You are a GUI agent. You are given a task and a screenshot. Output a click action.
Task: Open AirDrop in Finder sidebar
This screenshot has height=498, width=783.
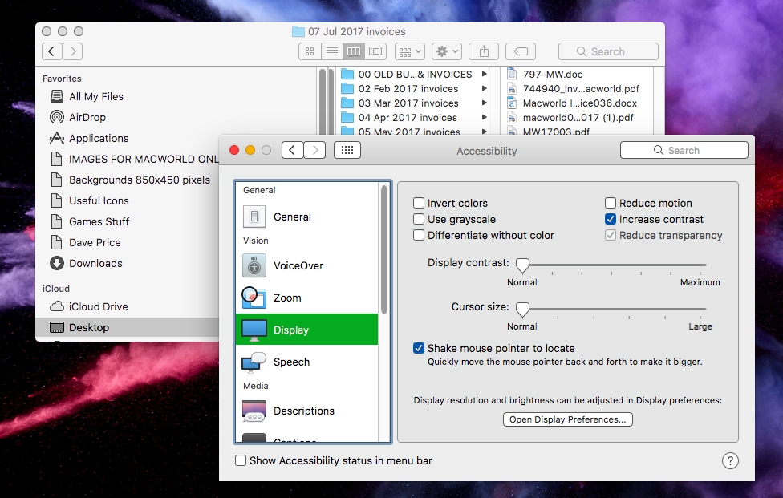click(87, 117)
